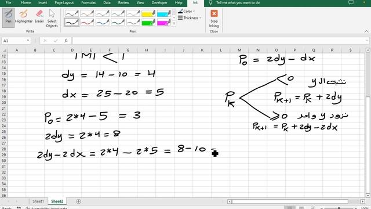This screenshot has width=371, height=209.
Task: Open the Name Box dropdown arrow
Action: point(28,41)
